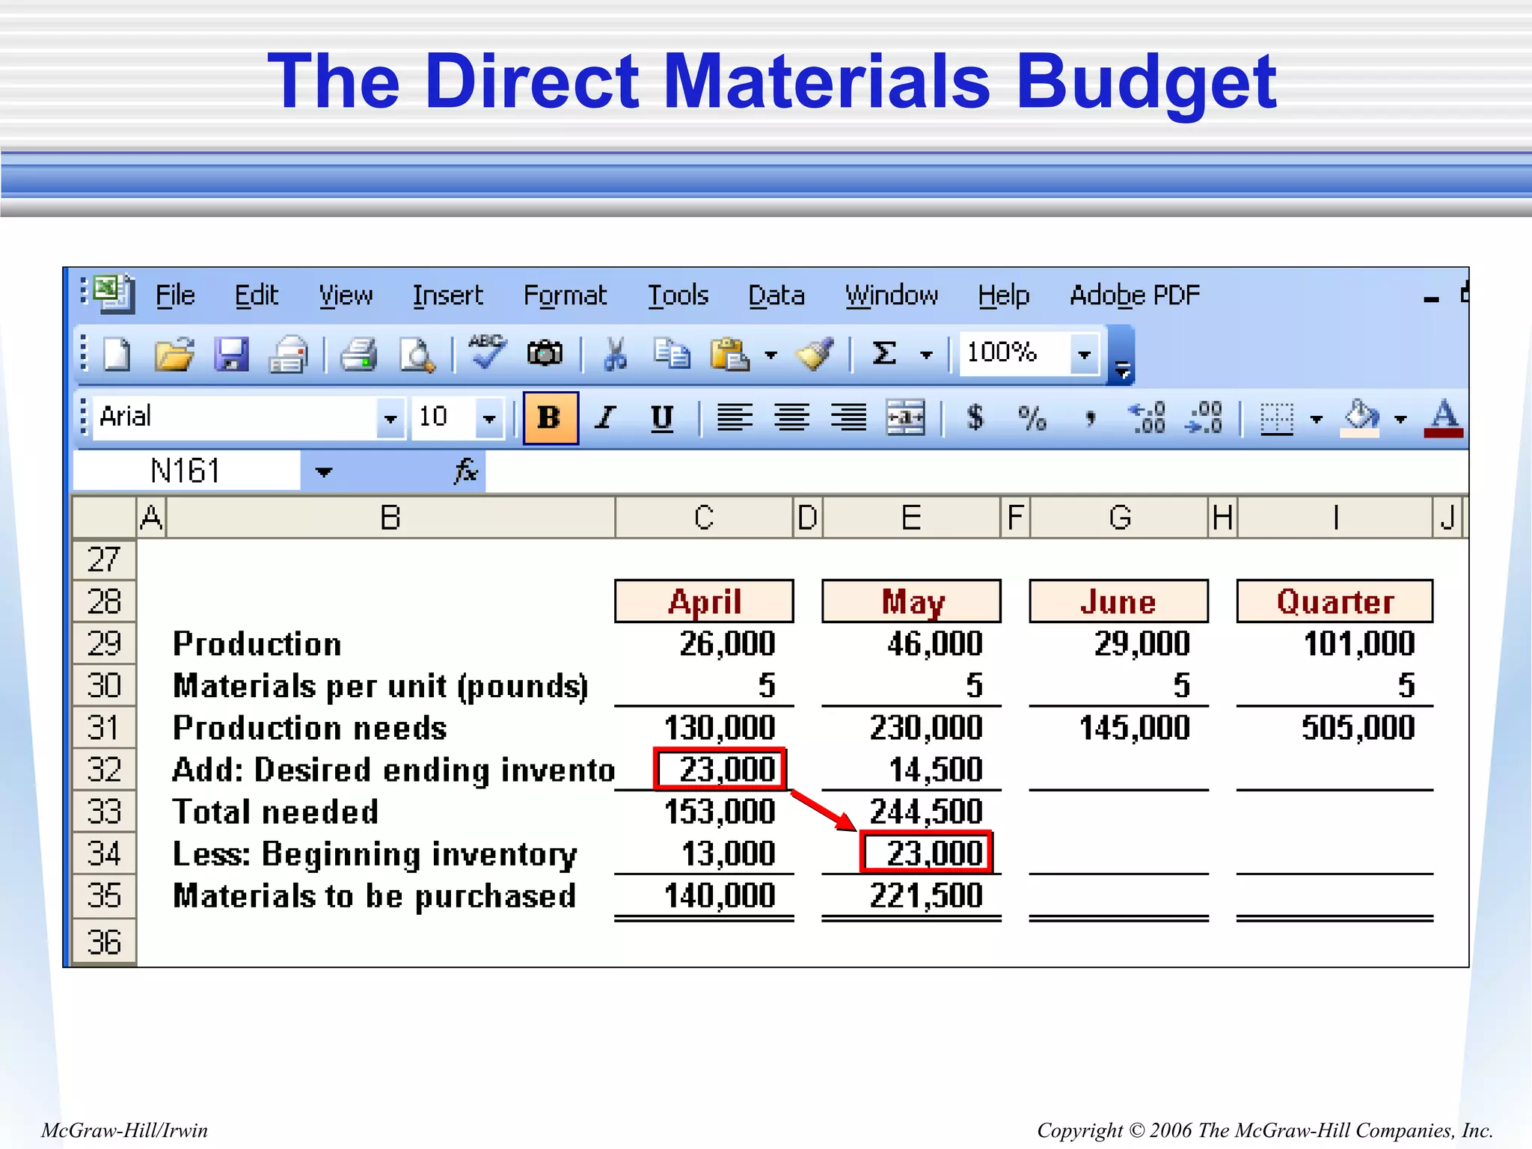Apply Percent style with the % icon
Viewport: 1532px width, 1149px height.
pos(1032,417)
